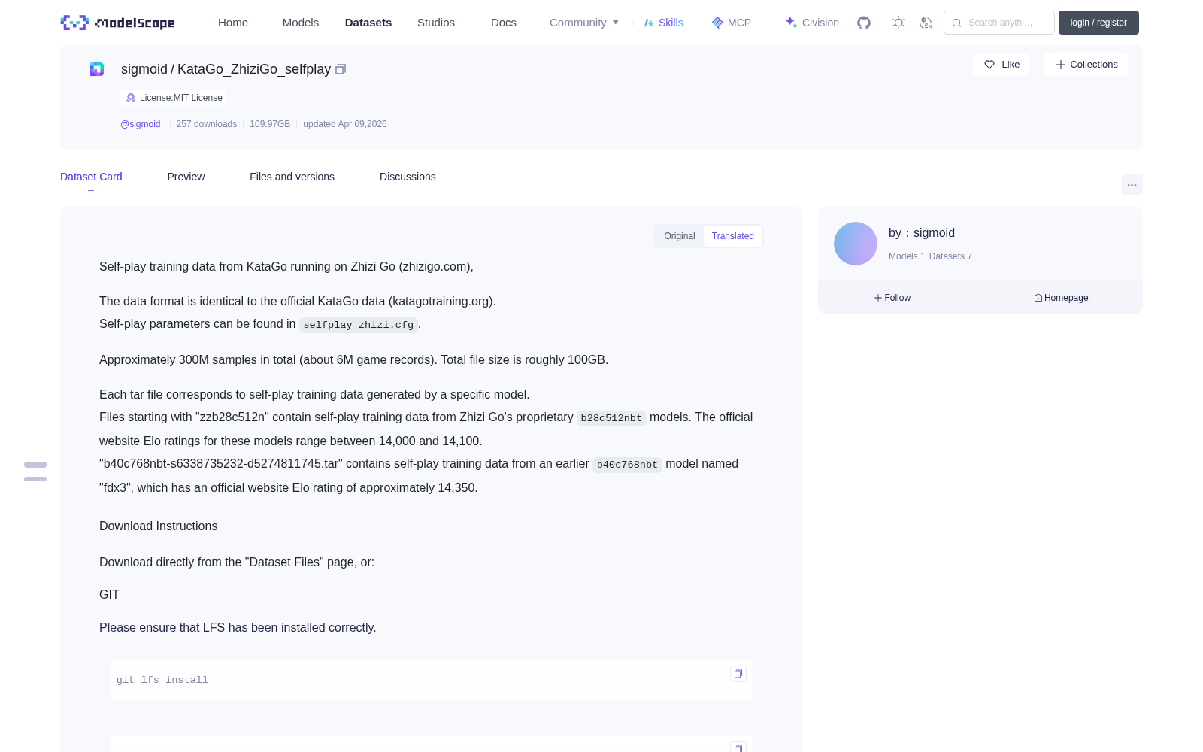Click the heart Like button

[1001, 65]
